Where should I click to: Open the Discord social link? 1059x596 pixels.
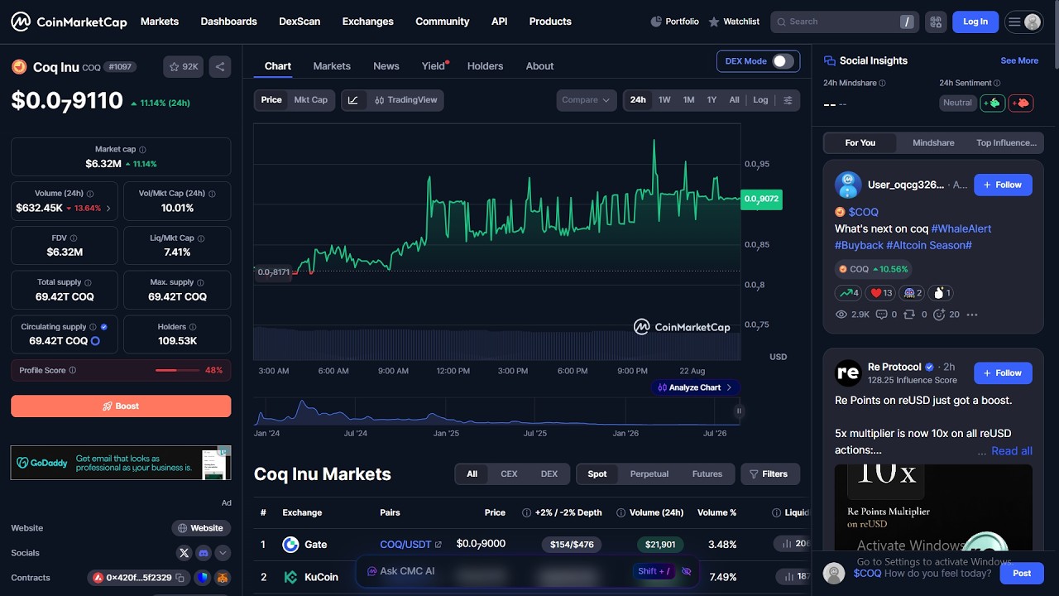tap(204, 553)
